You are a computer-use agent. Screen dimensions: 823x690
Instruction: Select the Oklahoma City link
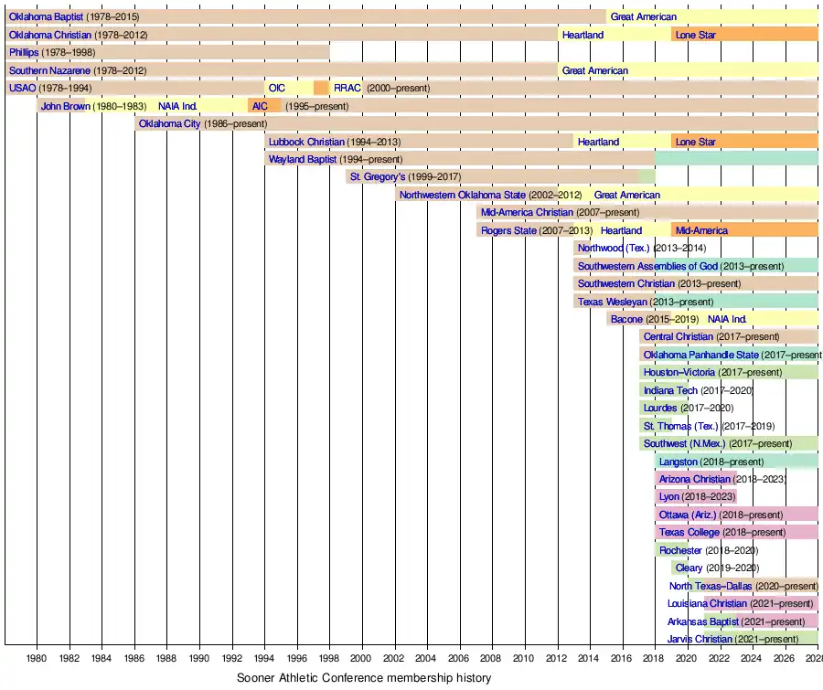pyautogui.click(x=169, y=123)
